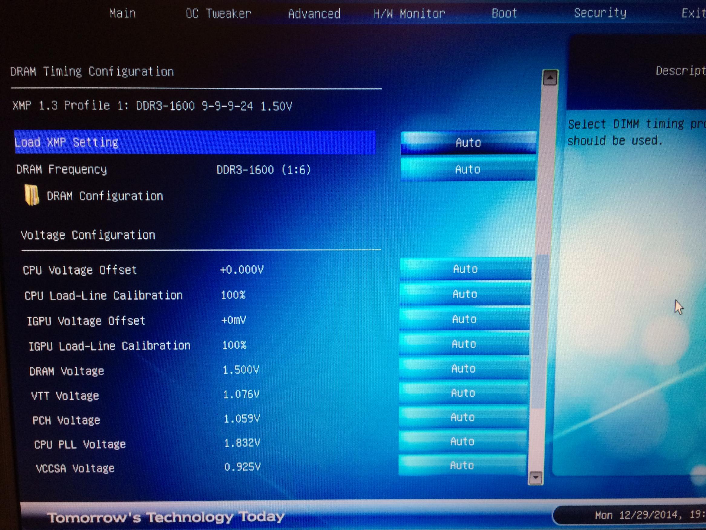Open the IGPU Voltage Offset Auto selector
The image size is (706, 530).
(x=465, y=319)
